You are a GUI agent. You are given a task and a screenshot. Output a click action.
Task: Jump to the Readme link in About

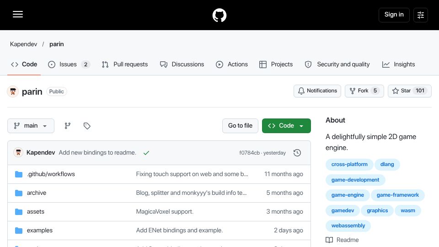point(342,240)
